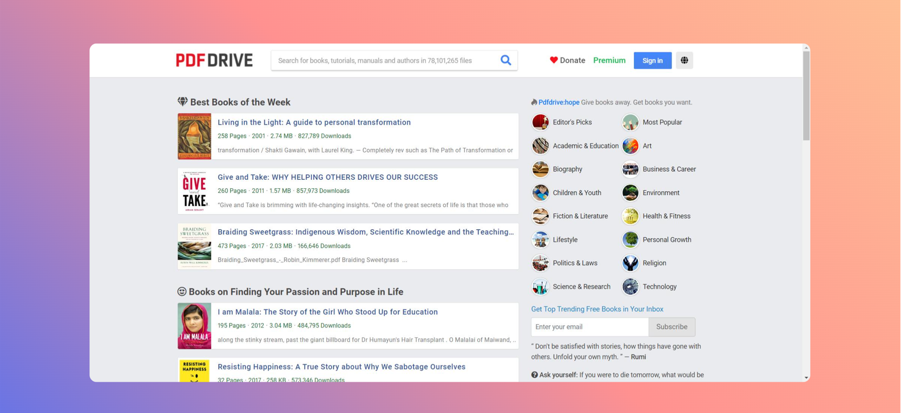Click the page vertical scrollbar thumb
This screenshot has height=413, width=901.
point(806,96)
